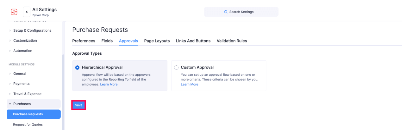The height and width of the screenshot is (137, 419).
Task: Select the Custom Approval radio button
Action: [176, 68]
